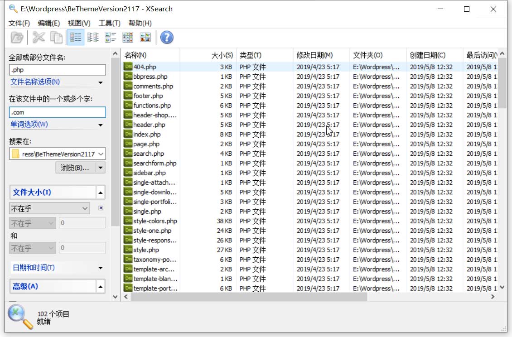
Task: Sort by 创建日期(C) column header
Action: coord(435,55)
